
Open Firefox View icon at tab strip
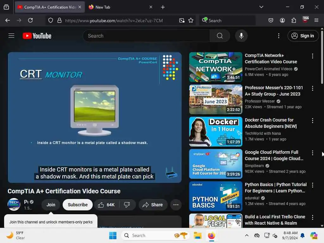[6, 7]
